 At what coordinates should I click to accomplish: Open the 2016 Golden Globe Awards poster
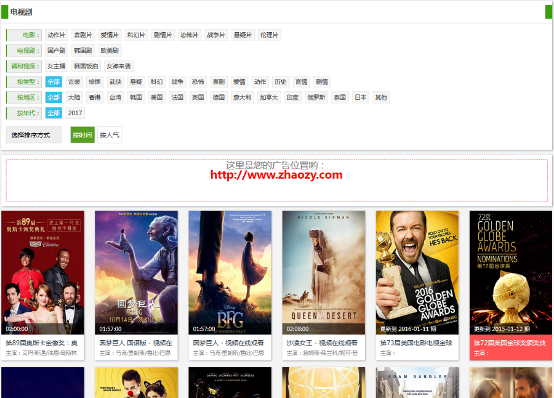(x=417, y=272)
